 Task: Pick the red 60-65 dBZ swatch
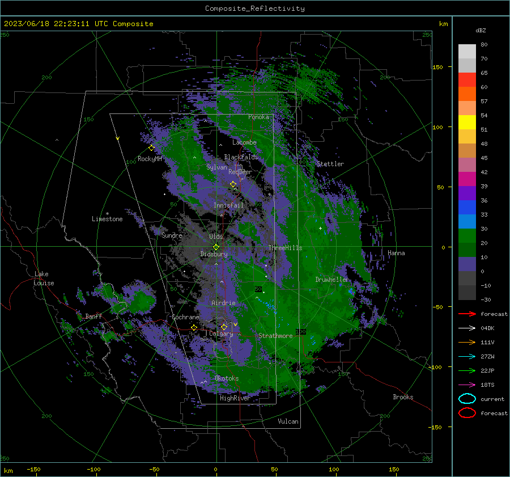[467, 79]
